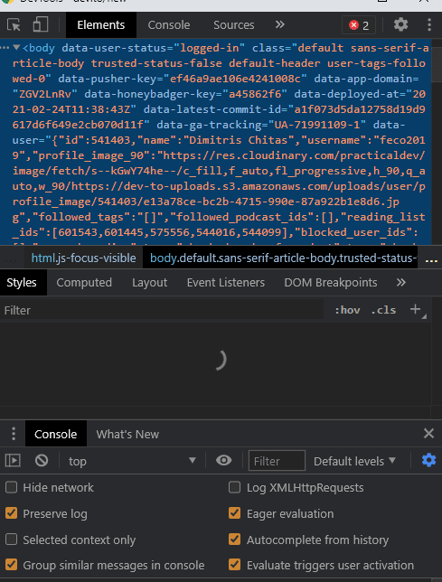This screenshot has height=582, width=442.
Task: Open the top JavaScript context dropdown
Action: click(x=132, y=461)
